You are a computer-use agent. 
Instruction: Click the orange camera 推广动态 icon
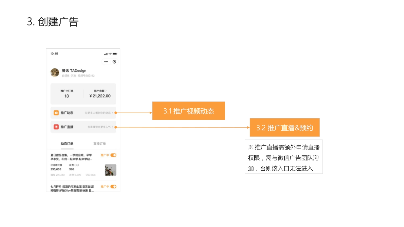coord(56,113)
